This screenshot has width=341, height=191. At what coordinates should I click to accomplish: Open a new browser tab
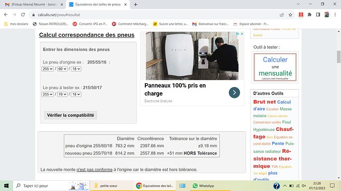coord(135,4)
